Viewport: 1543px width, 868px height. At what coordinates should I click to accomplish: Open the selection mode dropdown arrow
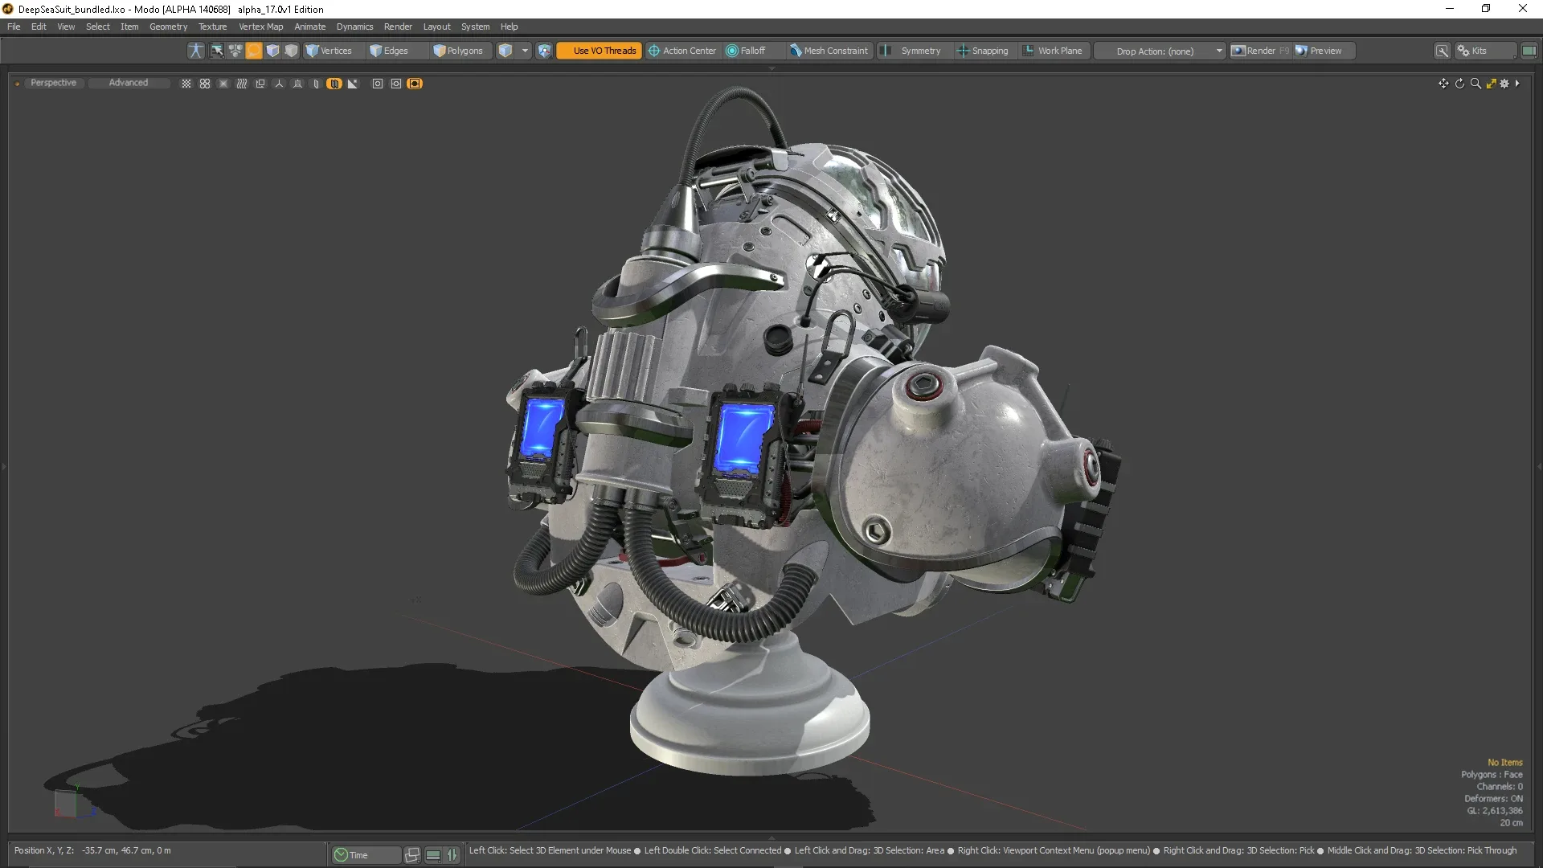[x=525, y=51]
